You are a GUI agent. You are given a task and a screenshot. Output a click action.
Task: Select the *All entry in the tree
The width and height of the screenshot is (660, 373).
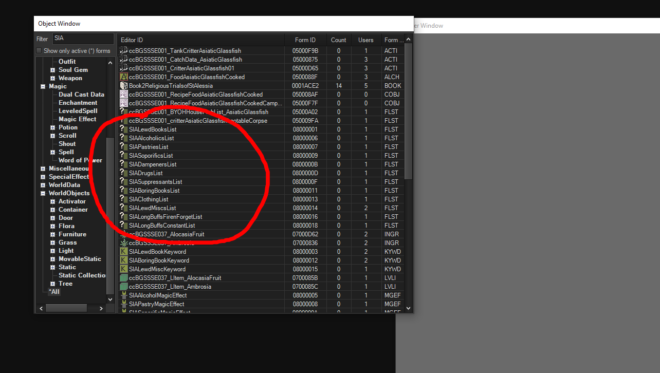54,291
